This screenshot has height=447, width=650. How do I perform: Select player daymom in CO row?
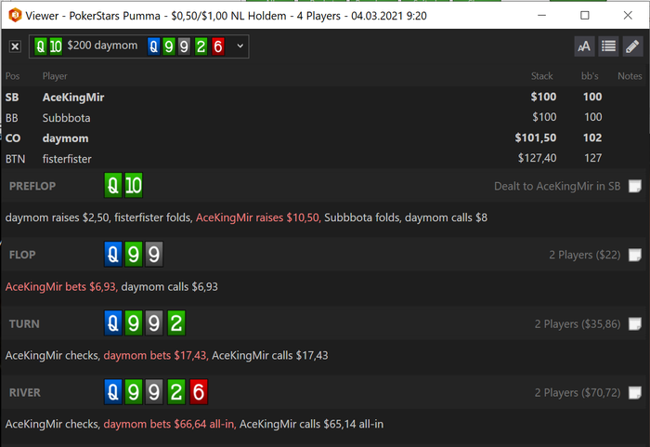coord(66,138)
